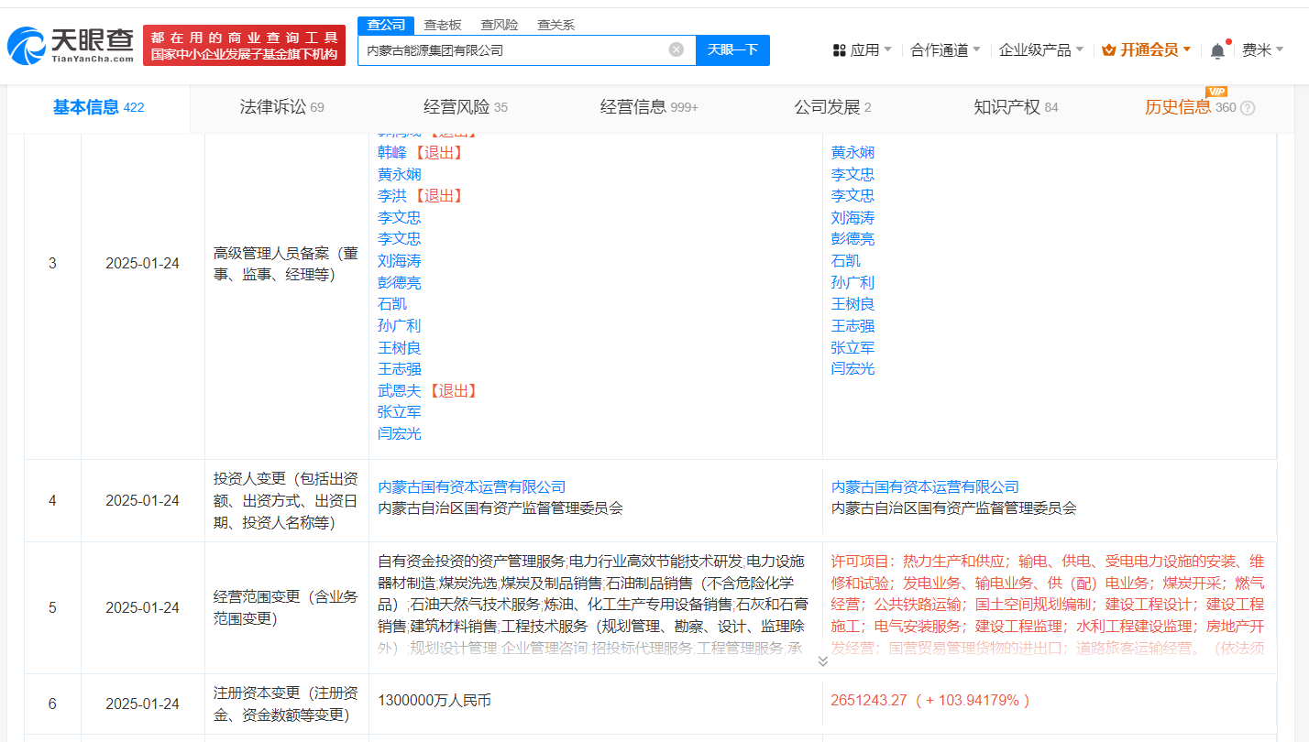Open the 企业级产品 dropdown
The image size is (1309, 742).
click(x=1041, y=50)
